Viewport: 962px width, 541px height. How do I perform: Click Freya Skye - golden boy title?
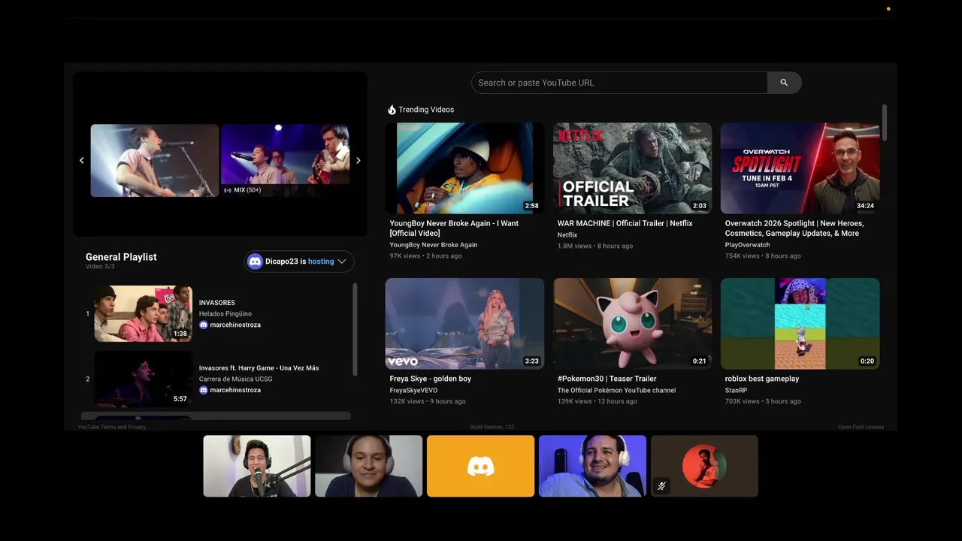[x=431, y=379]
